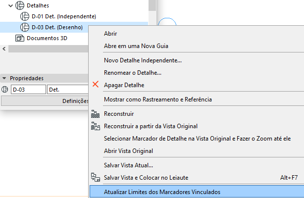The height and width of the screenshot is (198, 304).
Task: Click the Detalhes folder icon
Action: (20, 5)
